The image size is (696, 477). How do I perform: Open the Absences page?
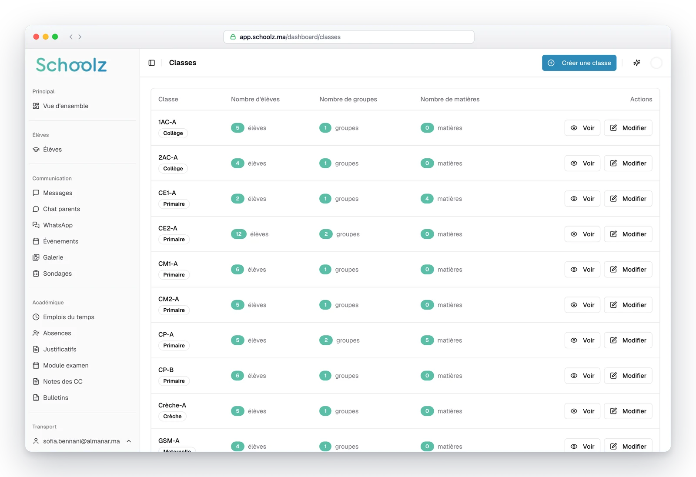point(57,333)
